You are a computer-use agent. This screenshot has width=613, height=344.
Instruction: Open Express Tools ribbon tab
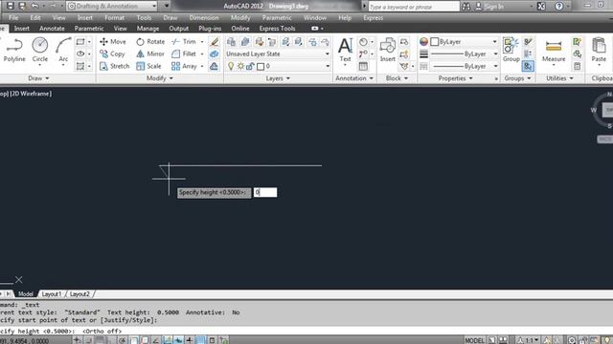[277, 29]
